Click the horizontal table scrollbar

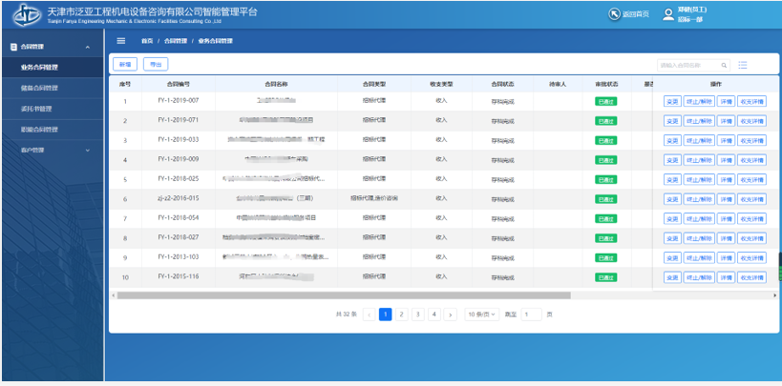382,295
